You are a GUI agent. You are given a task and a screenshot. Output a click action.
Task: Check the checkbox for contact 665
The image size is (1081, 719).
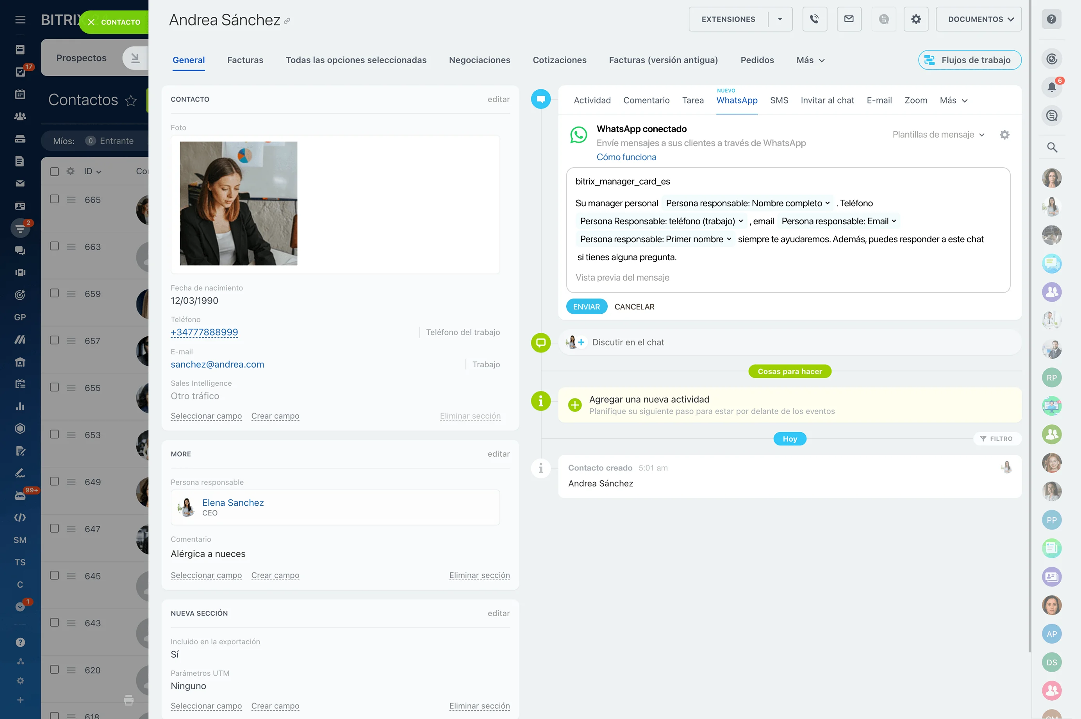[x=55, y=199]
